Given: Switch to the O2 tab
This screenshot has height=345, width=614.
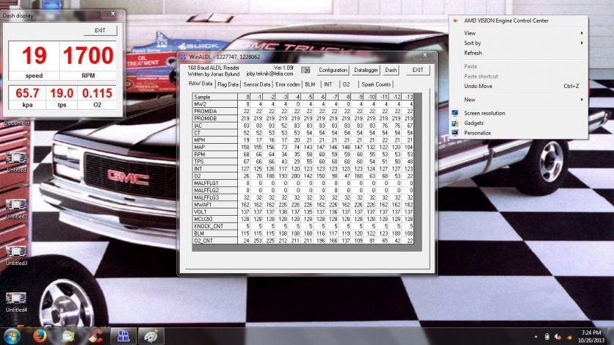Looking at the screenshot, I should tap(346, 84).
